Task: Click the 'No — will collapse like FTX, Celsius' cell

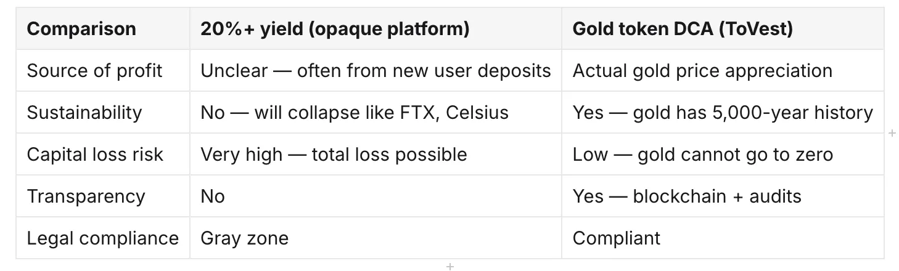Action: [376, 113]
